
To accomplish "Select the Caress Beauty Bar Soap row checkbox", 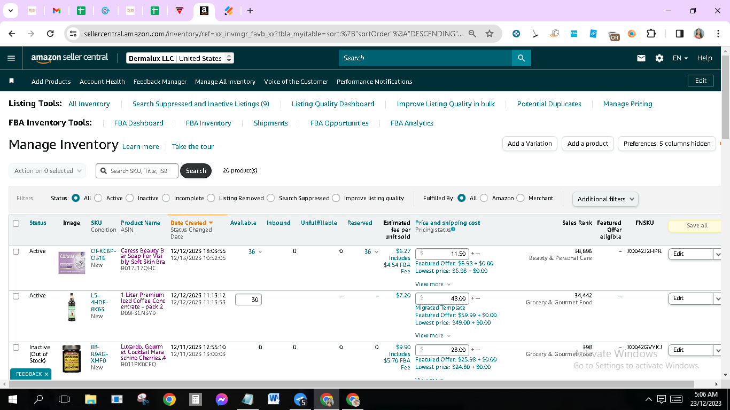I will (16, 251).
